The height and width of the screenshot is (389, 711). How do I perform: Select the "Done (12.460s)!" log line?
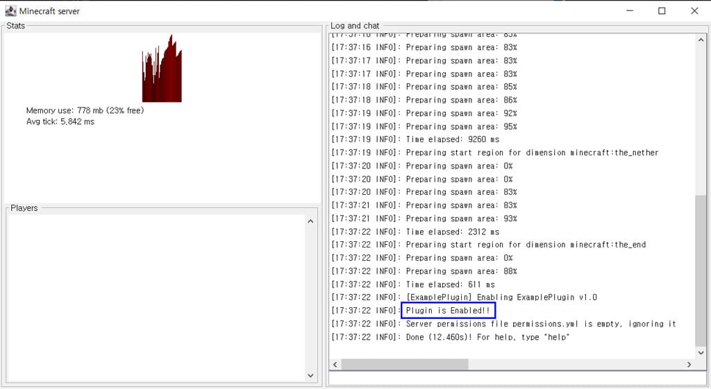click(487, 337)
